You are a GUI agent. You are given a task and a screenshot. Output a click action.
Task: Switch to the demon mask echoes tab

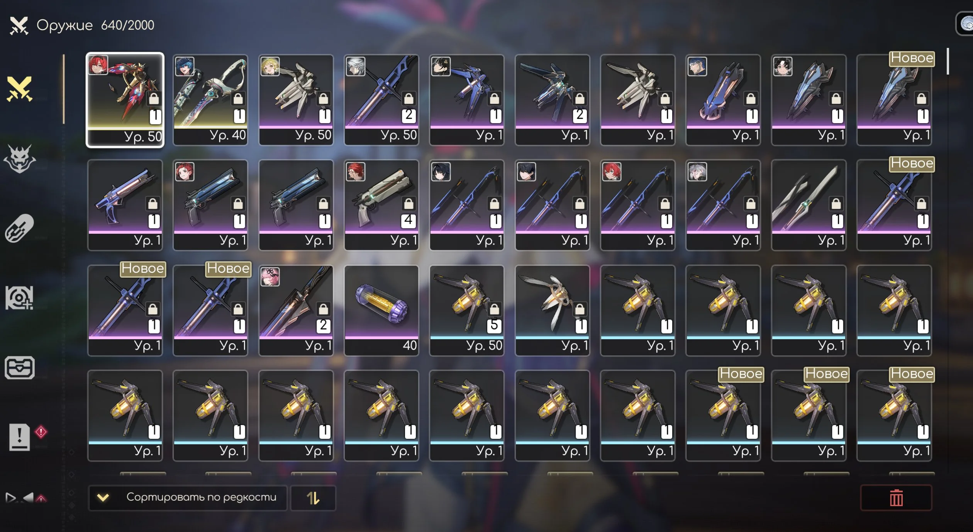[19, 159]
